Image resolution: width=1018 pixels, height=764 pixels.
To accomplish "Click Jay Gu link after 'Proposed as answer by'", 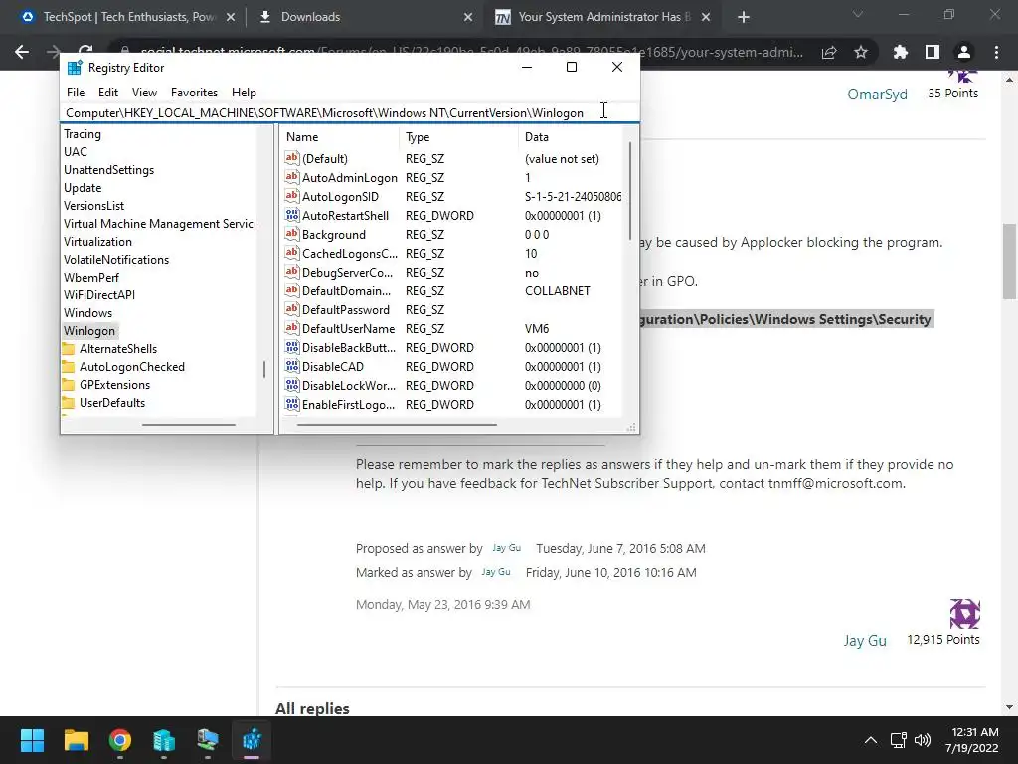I will click(506, 548).
